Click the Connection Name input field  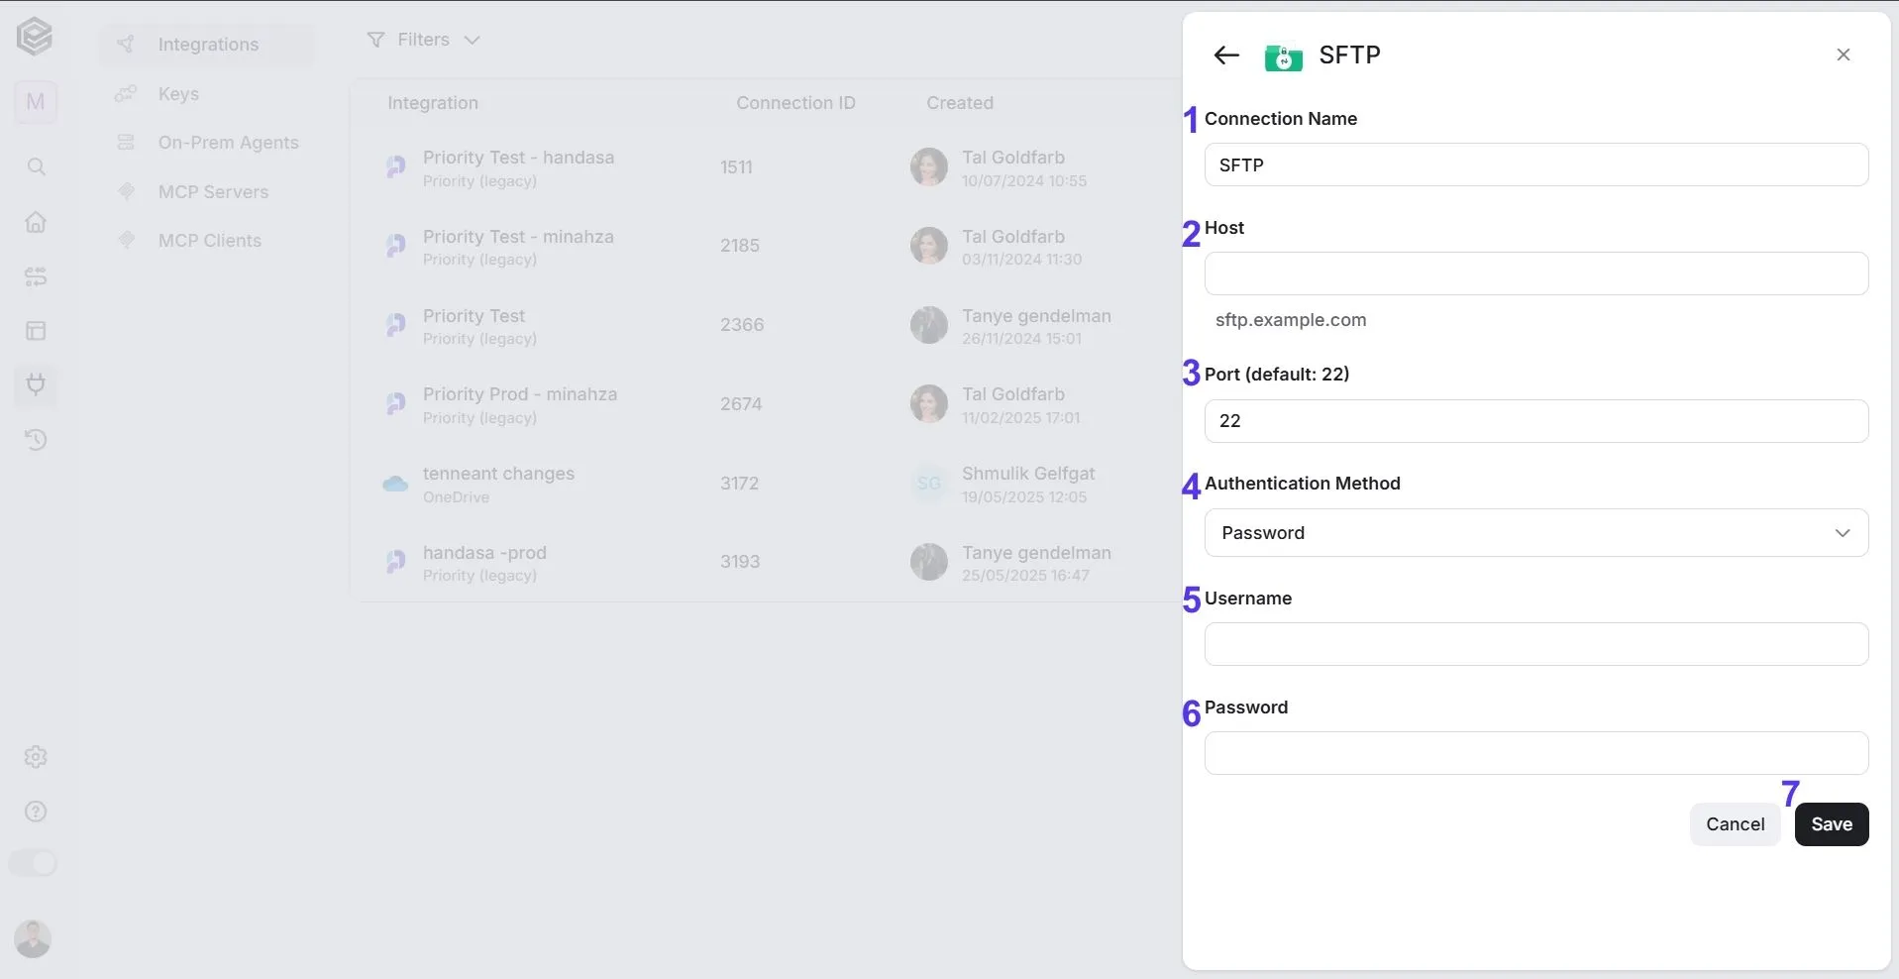(x=1536, y=164)
